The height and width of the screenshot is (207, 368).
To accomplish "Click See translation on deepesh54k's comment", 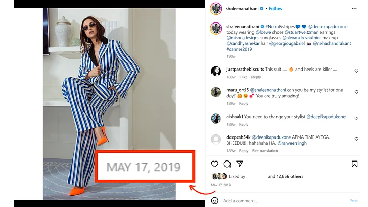I will (265, 151).
